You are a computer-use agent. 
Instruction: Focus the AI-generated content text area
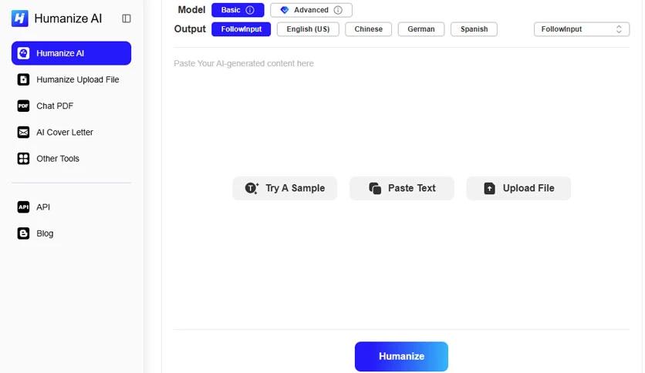click(x=401, y=189)
